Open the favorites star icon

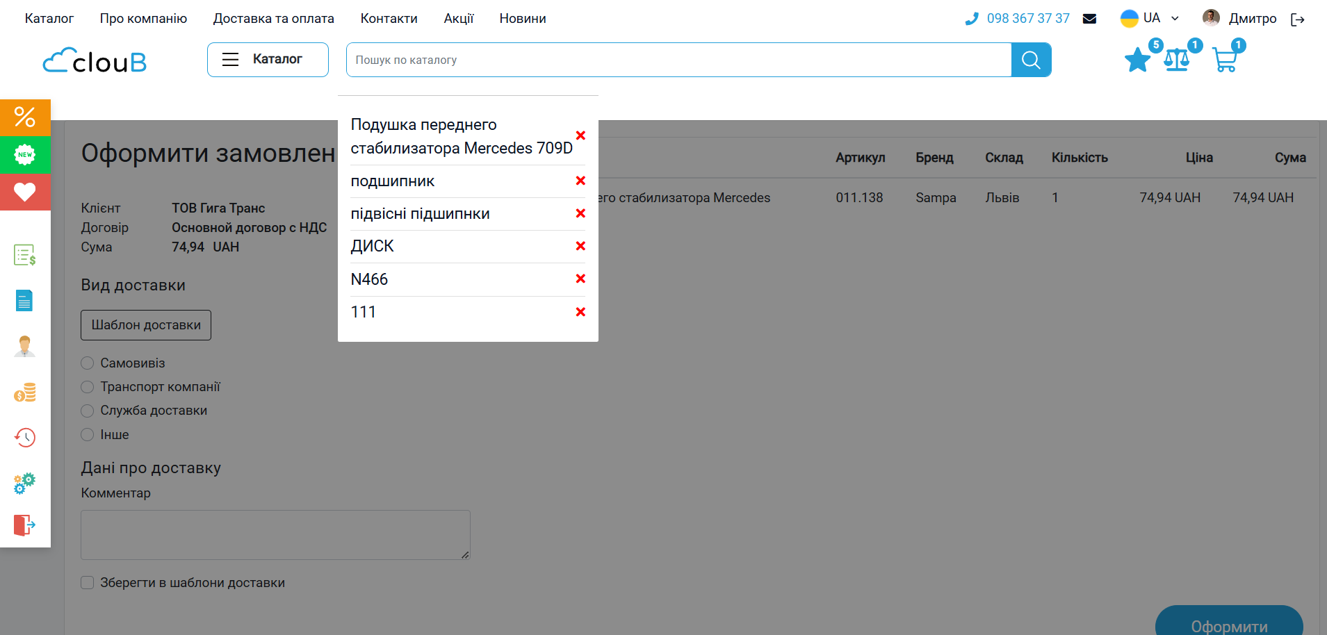coord(1137,60)
